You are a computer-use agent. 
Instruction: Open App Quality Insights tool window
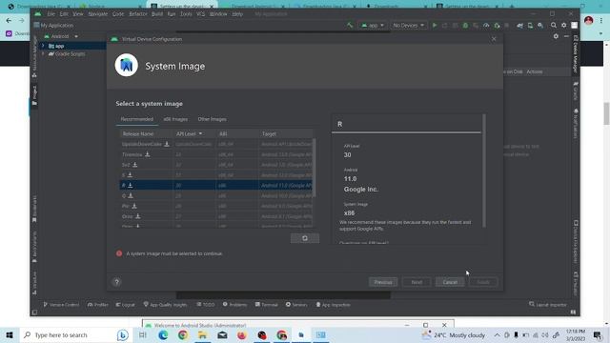coord(165,305)
